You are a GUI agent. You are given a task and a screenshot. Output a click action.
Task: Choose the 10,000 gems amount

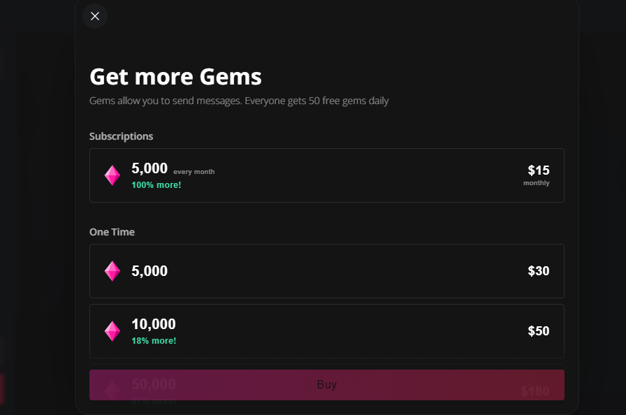pos(154,324)
